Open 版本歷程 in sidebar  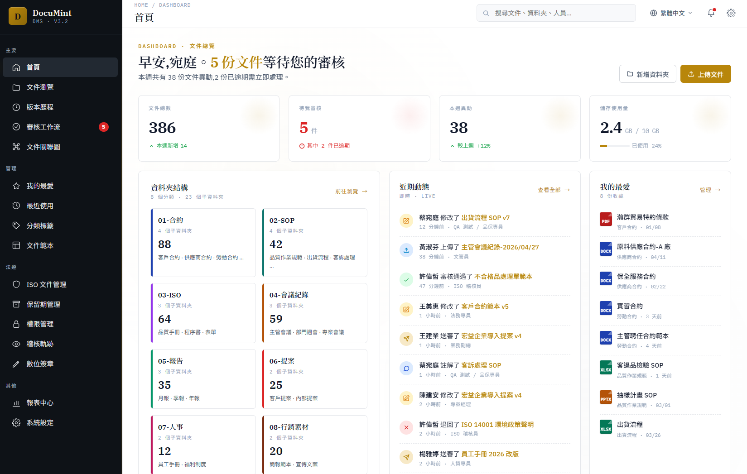click(60, 107)
